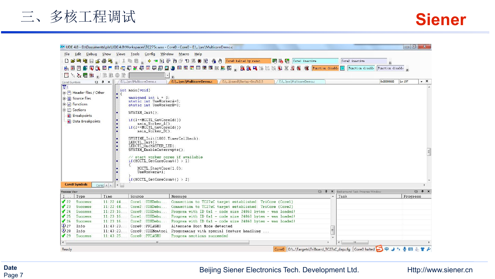The image size is (495, 279).
Task: Close the current editor tab with X
Action: pos(427,81)
